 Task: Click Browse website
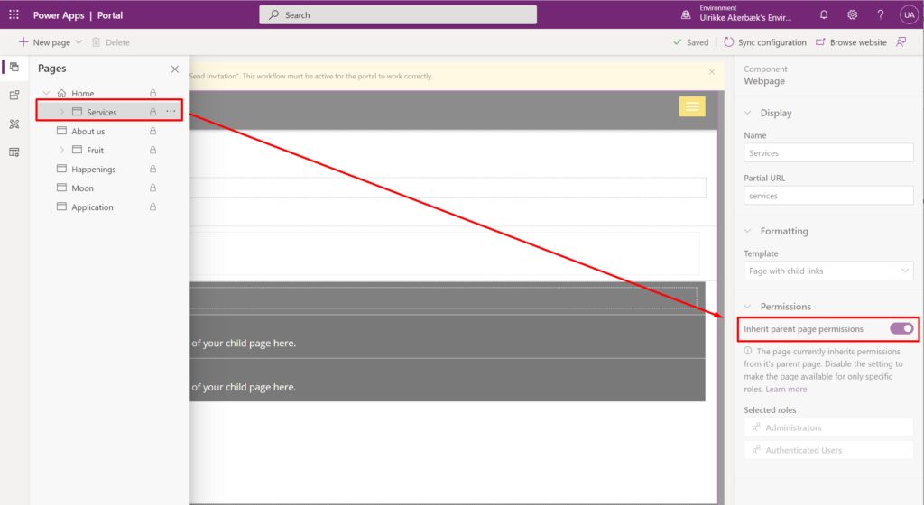[x=851, y=42]
